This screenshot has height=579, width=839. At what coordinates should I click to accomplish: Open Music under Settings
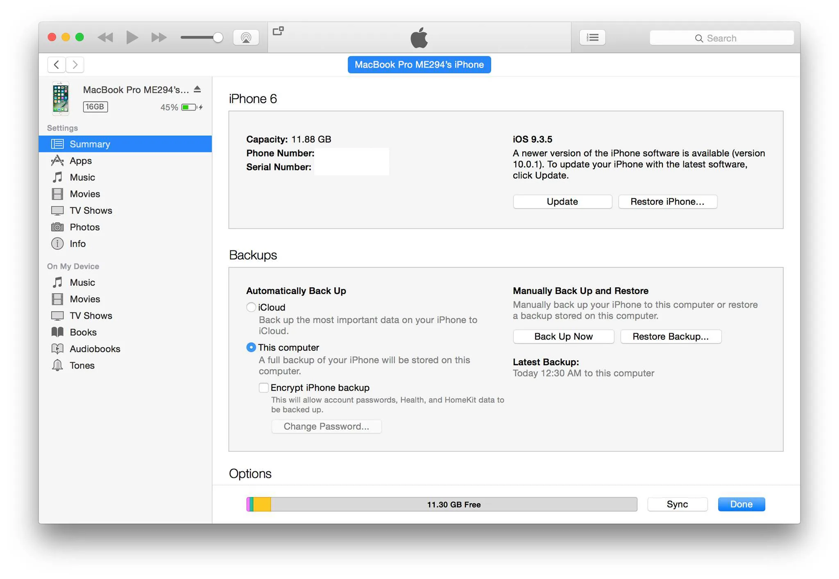coord(125,177)
